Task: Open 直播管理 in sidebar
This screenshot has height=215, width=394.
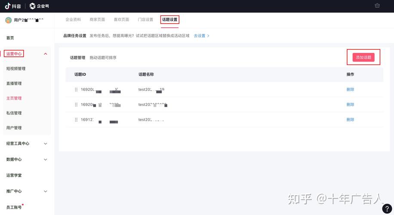Action: tap(14, 83)
